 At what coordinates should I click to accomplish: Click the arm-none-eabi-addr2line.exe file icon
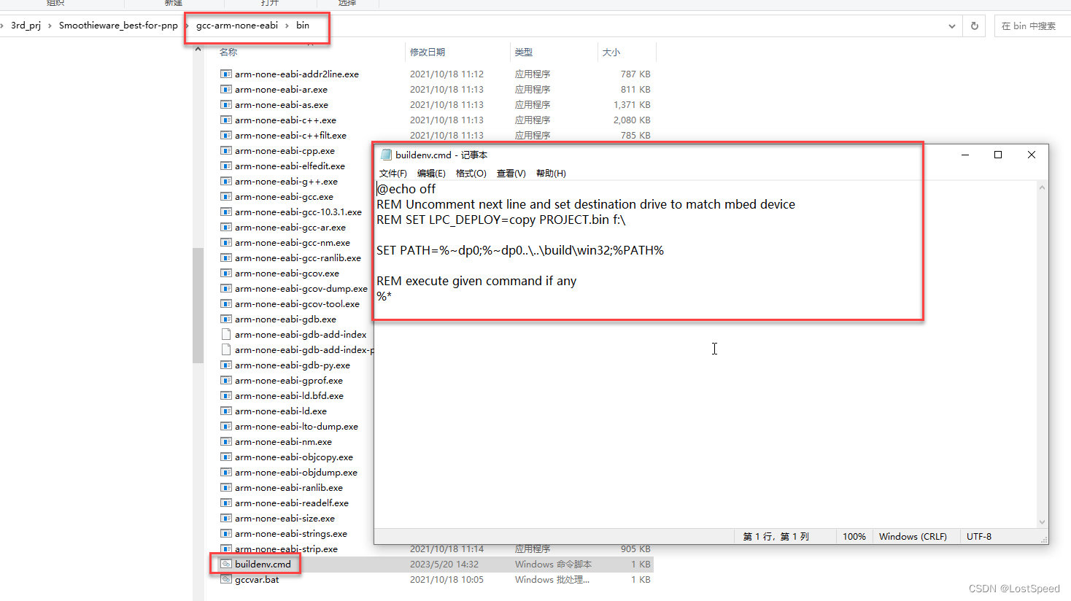point(226,74)
